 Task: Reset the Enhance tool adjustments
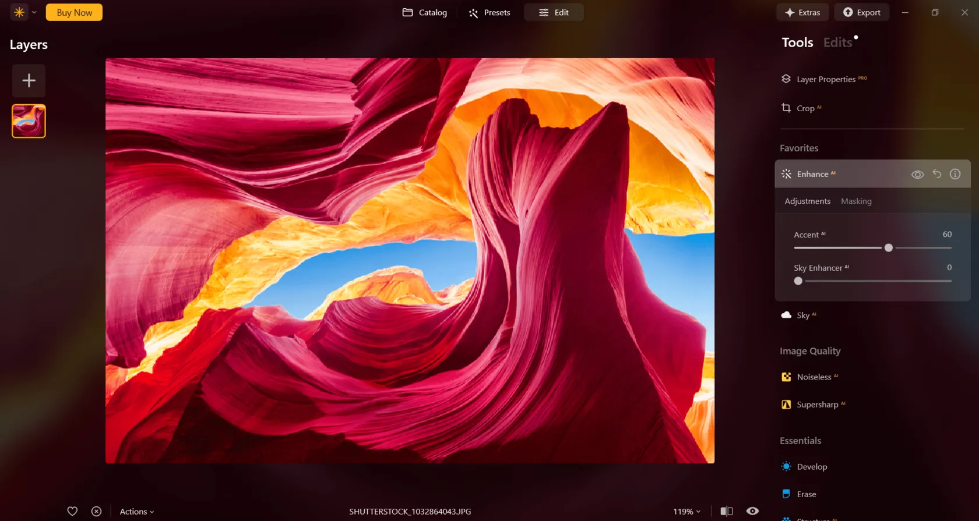click(936, 173)
